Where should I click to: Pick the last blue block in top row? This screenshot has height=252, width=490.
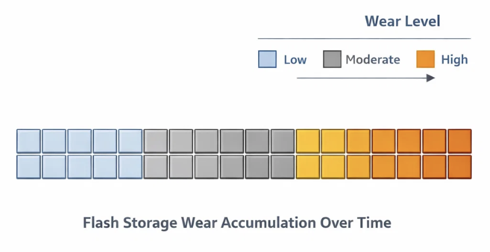(131, 141)
